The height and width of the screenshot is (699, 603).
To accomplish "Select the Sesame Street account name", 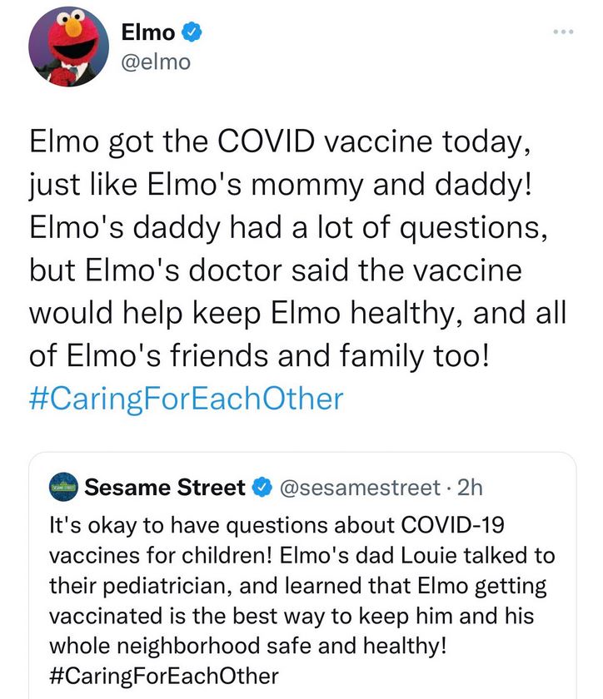I will coord(165,488).
